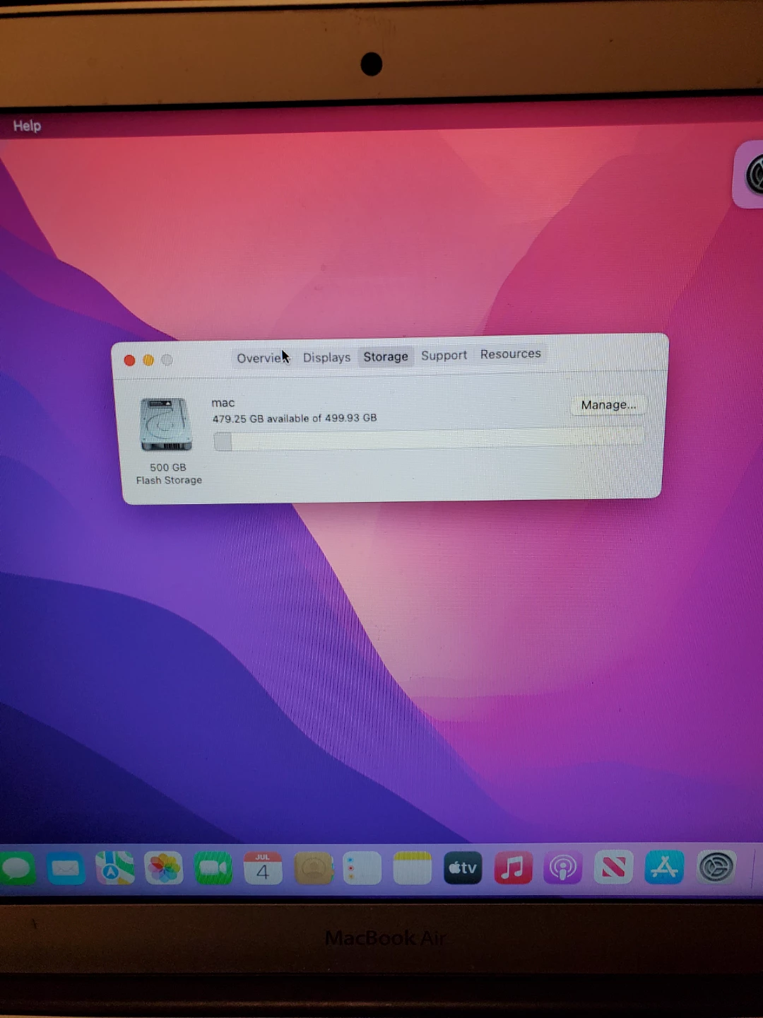Open Mail from the Dock
763x1018 pixels.
66,868
